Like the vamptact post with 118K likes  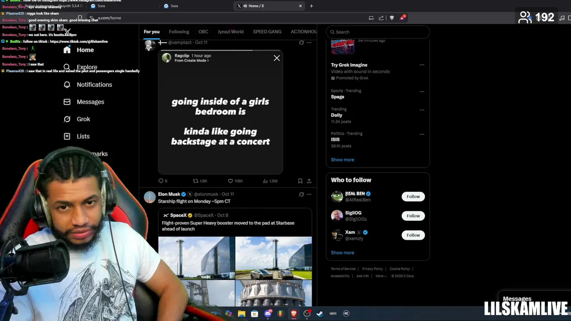click(x=235, y=181)
